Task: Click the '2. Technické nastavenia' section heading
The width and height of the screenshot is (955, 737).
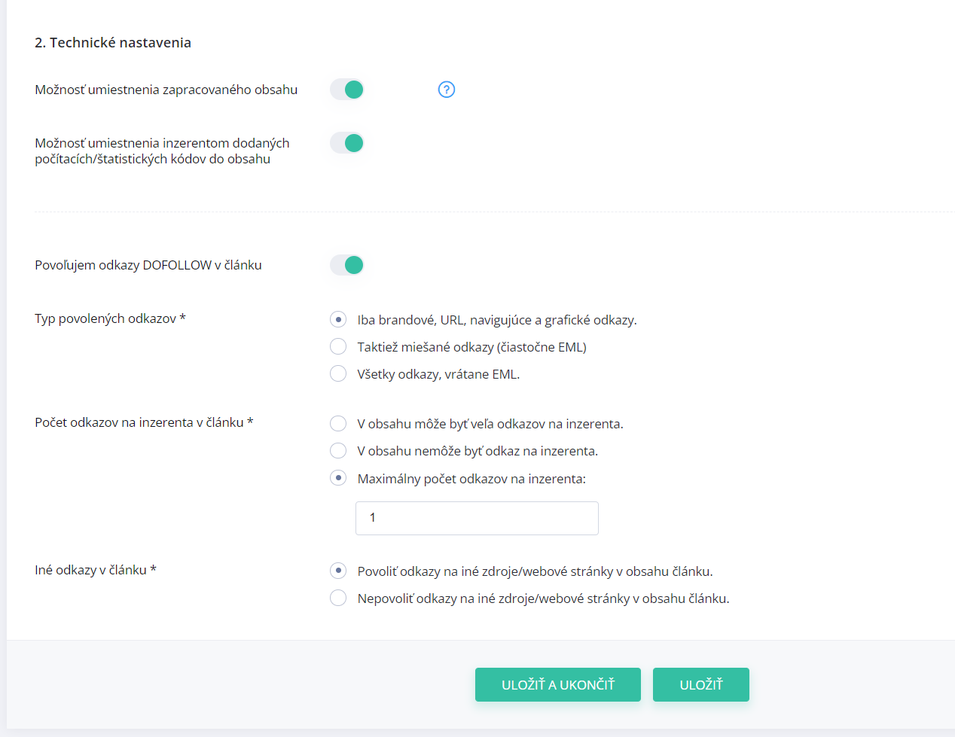Action: tap(113, 43)
